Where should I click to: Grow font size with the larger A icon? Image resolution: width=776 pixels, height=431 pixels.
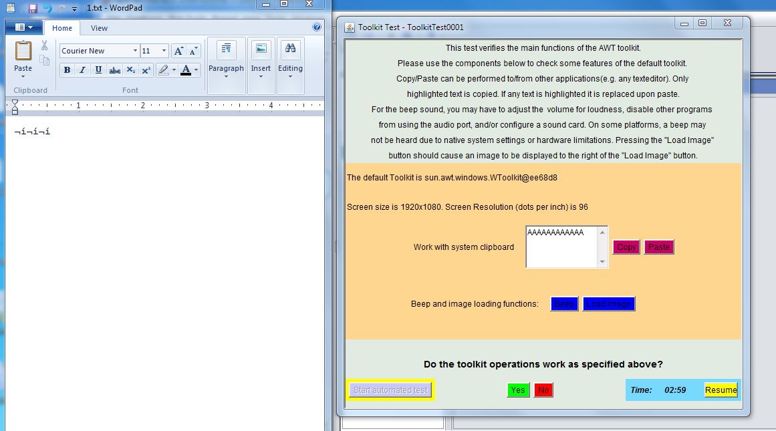tap(178, 51)
